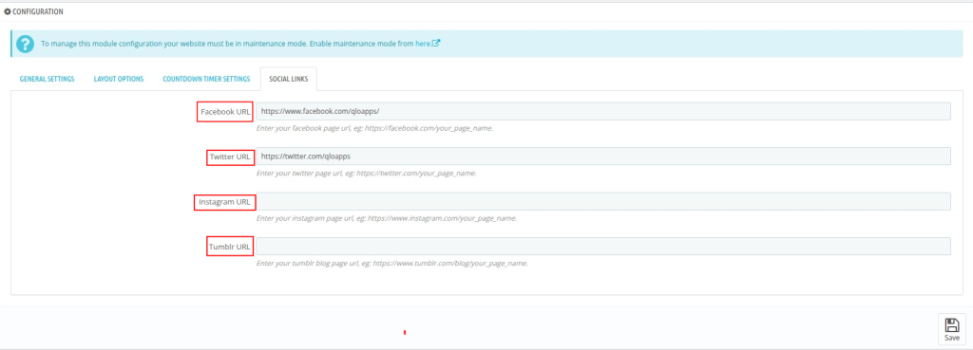The width and height of the screenshot is (973, 350).
Task: Click the Configuration gear icon
Action: pyautogui.click(x=8, y=11)
